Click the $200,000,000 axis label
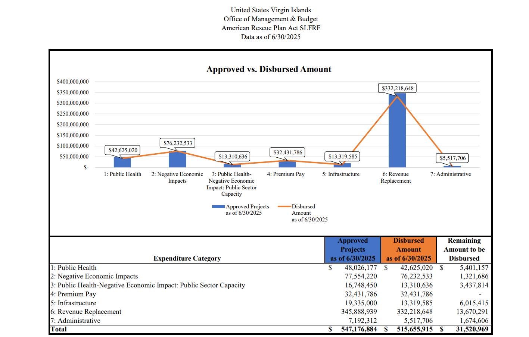The width and height of the screenshot is (529, 337). (73, 125)
